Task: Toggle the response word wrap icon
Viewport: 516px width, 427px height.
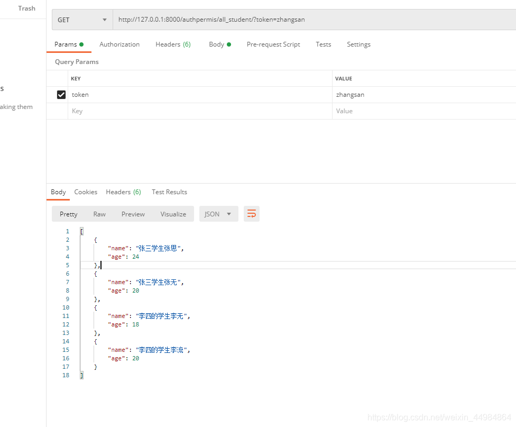Action: (x=252, y=214)
